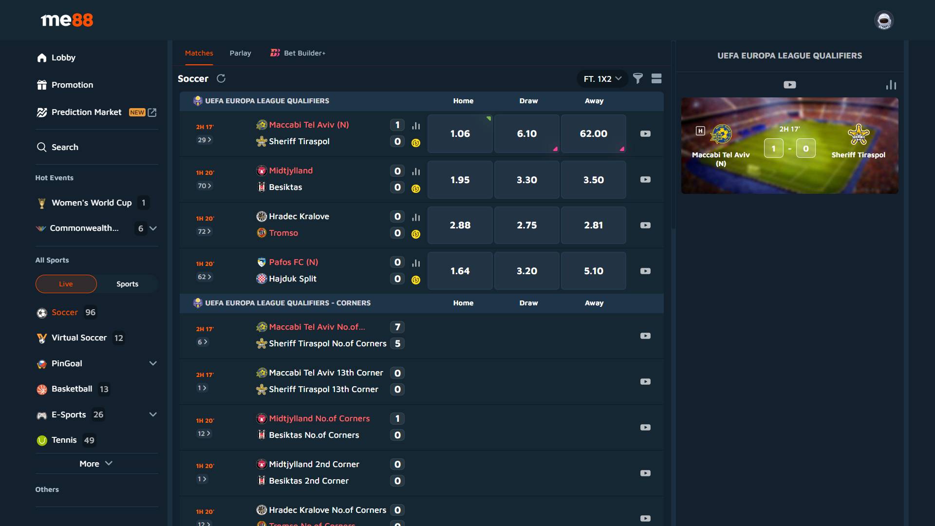Open stats for Maccabi Tel Aviv match
This screenshot has height=526, width=935.
[416, 126]
